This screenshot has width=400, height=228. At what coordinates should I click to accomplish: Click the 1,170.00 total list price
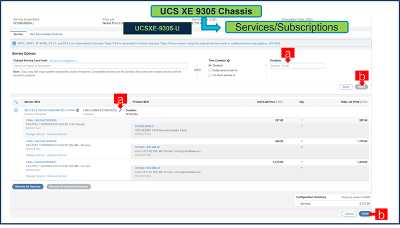(x=362, y=141)
